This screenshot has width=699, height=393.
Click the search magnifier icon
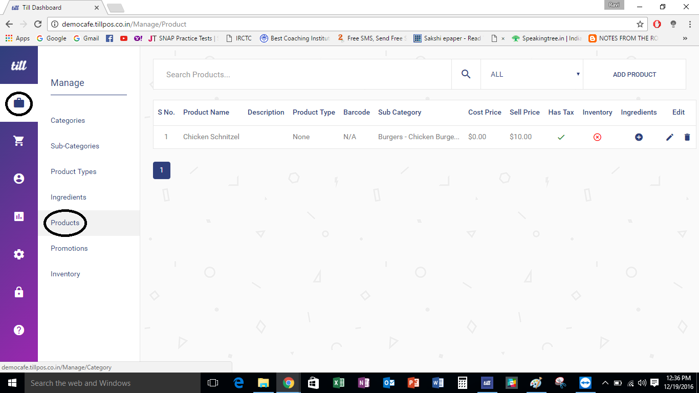coord(466,74)
